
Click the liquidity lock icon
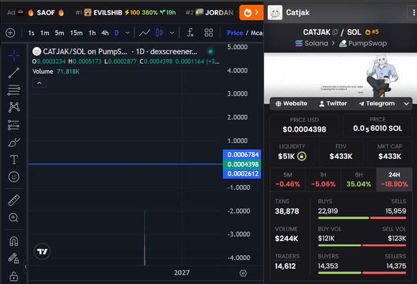[x=302, y=156]
